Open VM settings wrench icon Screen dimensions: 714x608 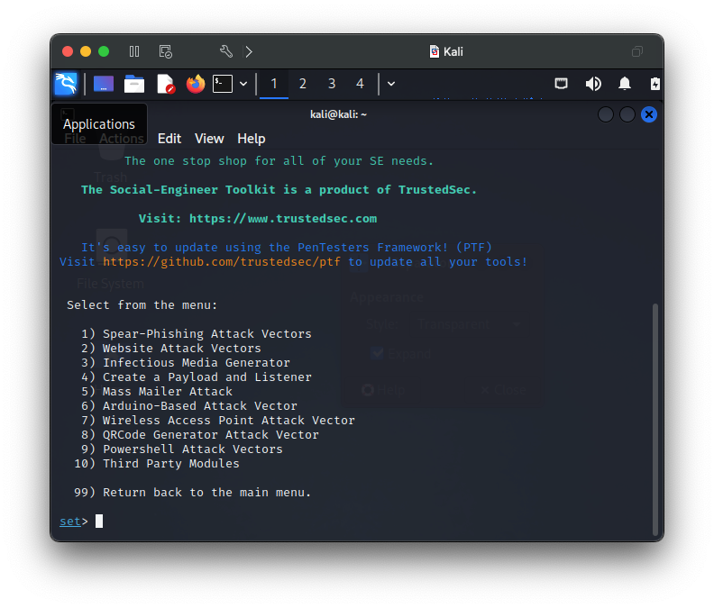pos(226,51)
